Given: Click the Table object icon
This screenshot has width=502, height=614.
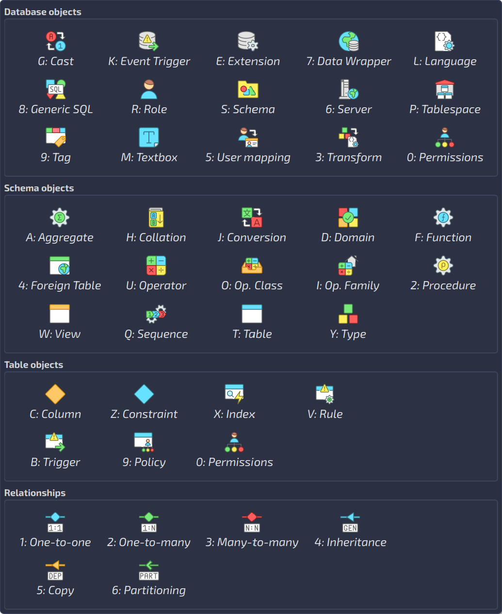Looking at the screenshot, I should [x=252, y=314].
